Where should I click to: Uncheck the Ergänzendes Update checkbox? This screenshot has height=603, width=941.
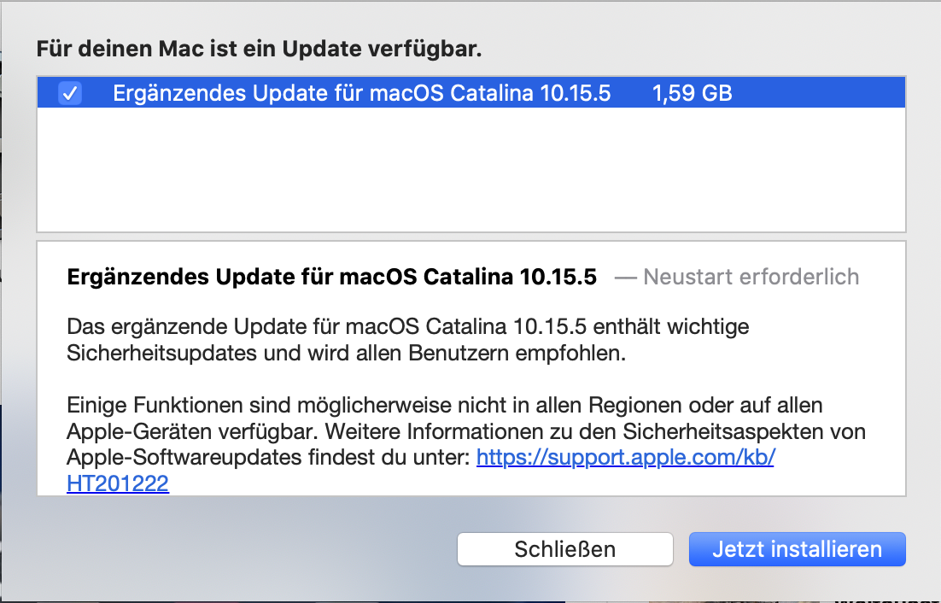[70, 93]
